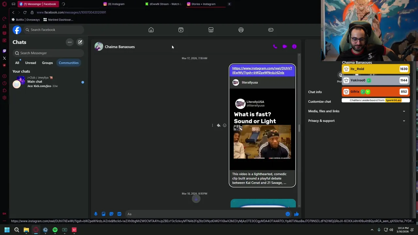Click the Opera GX menu logo
The width and height of the screenshot is (418, 235).
[4, 4]
